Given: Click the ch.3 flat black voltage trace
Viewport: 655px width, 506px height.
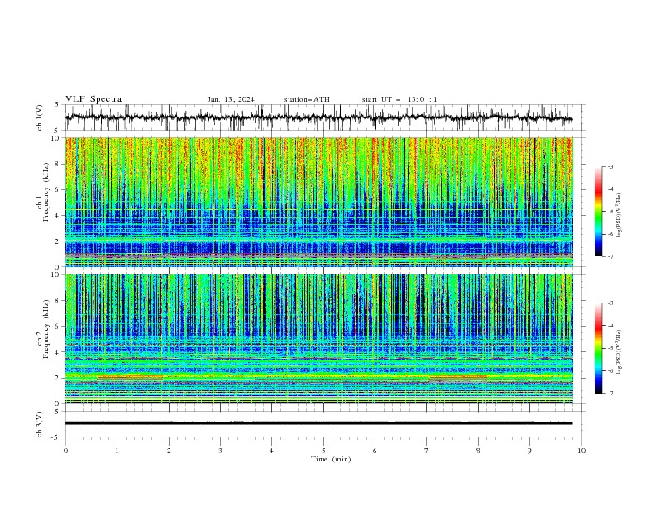Looking at the screenshot, I should 318,423.
